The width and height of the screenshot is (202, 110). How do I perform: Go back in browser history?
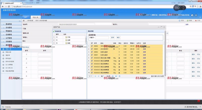click(x=3, y=6)
